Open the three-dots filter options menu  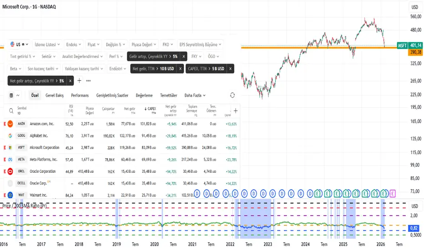click(88, 80)
